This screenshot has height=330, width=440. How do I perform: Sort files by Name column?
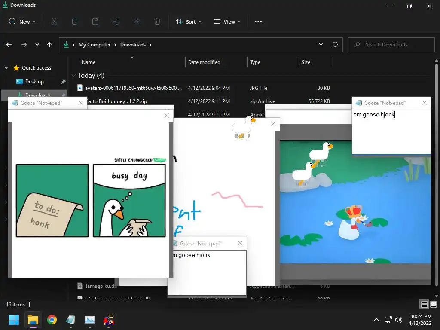coord(89,62)
